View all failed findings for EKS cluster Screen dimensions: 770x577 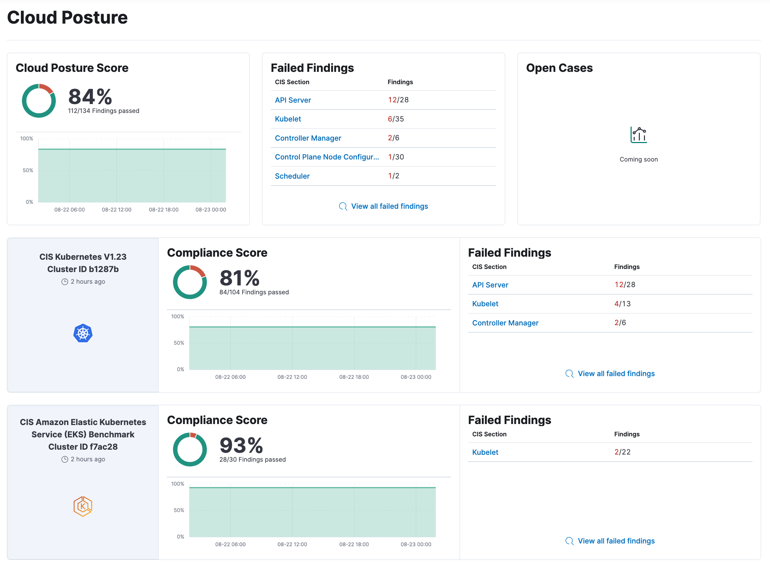616,541
